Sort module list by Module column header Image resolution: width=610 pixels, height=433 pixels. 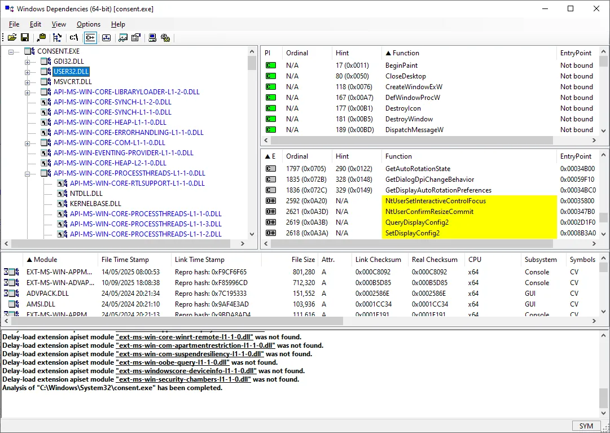(x=59, y=260)
